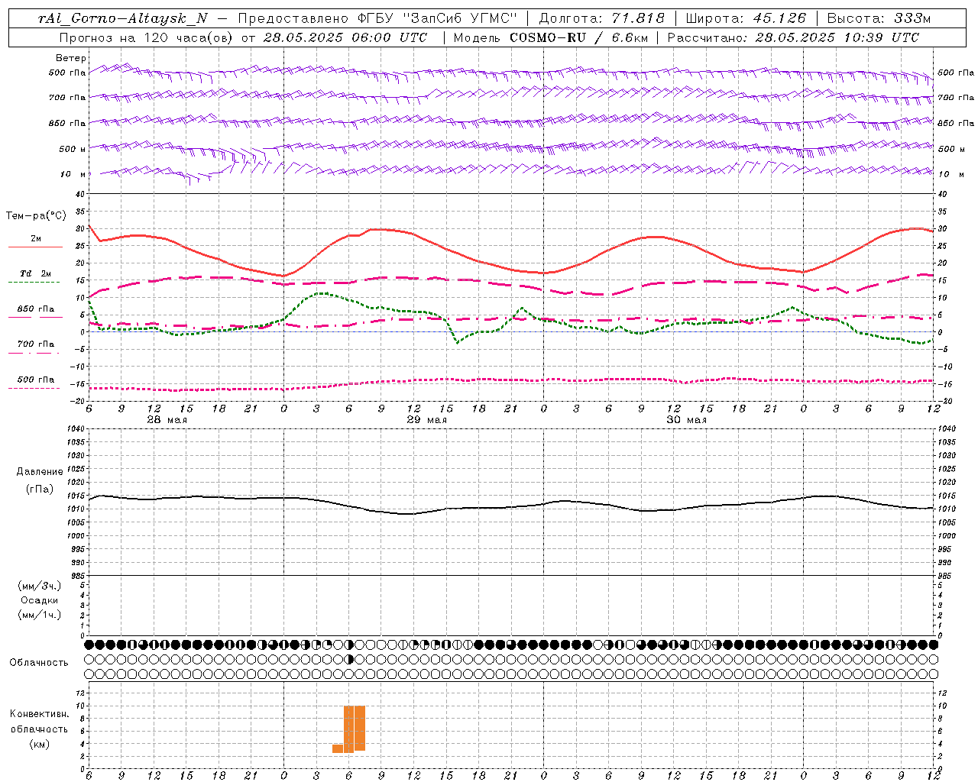The width and height of the screenshot is (978, 782).
Task: Click the station title rAl_Gorno-Altaysk_N
Action: [123, 18]
